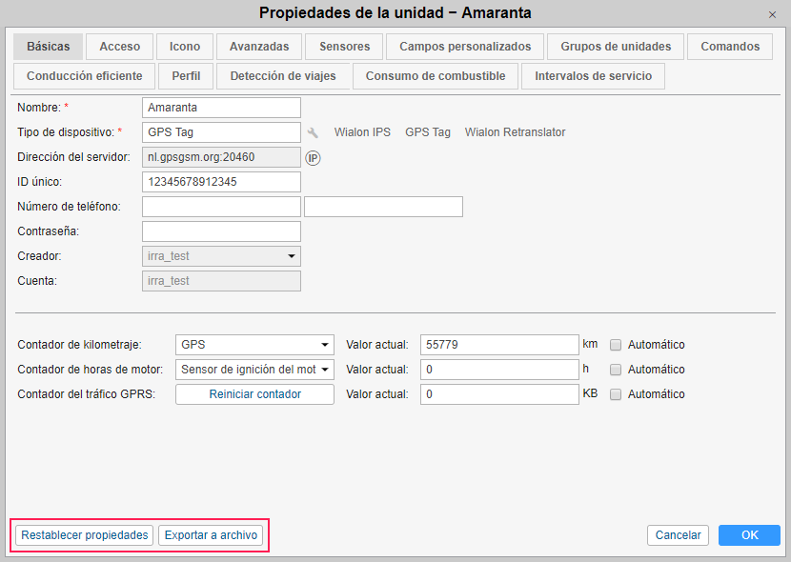The height and width of the screenshot is (562, 791).
Task: Open the Intervalos de servicio tab
Action: [x=593, y=76]
